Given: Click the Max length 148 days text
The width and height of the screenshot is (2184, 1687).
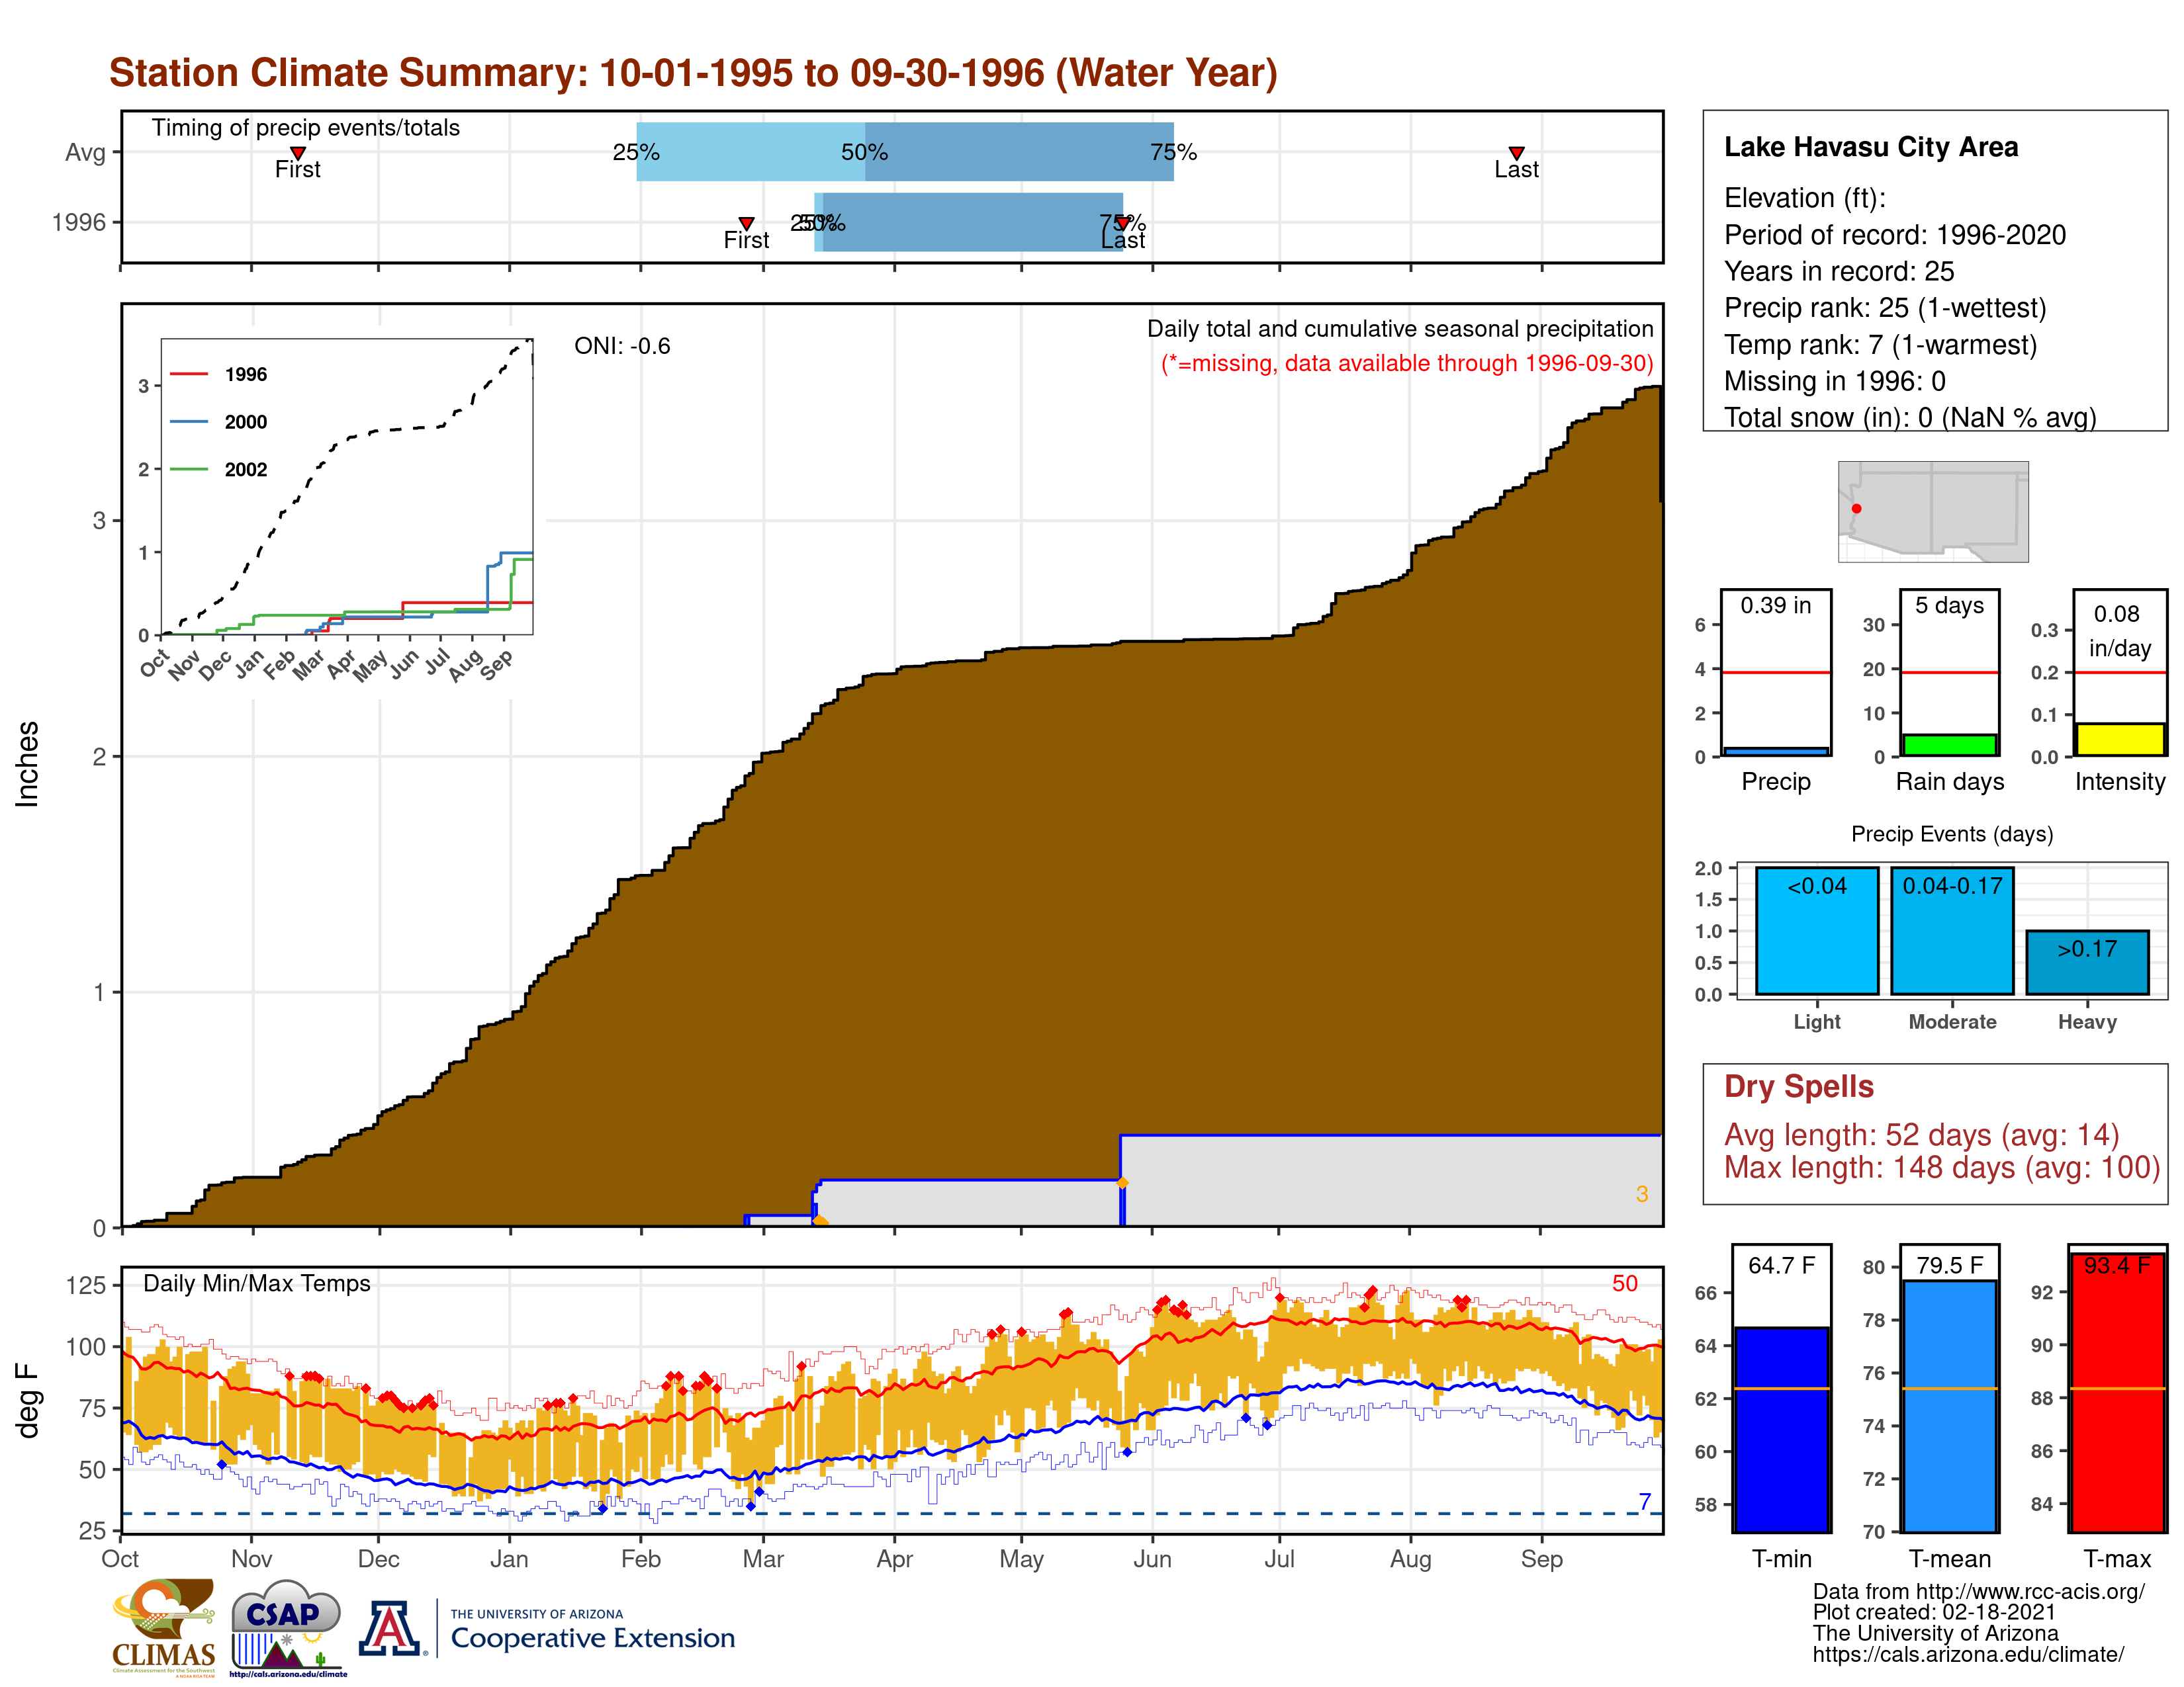Looking at the screenshot, I should point(1942,1167).
